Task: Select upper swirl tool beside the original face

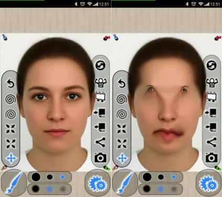Action: click(x=10, y=99)
